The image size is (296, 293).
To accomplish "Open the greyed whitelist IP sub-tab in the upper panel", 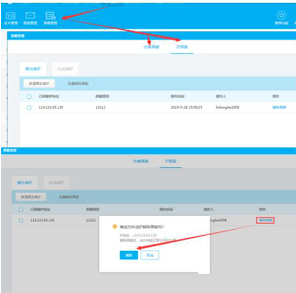I will pyautogui.click(x=66, y=69).
